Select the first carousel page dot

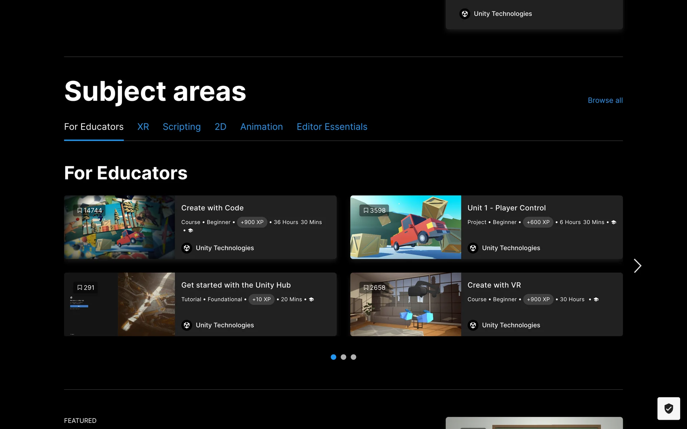[x=333, y=357]
